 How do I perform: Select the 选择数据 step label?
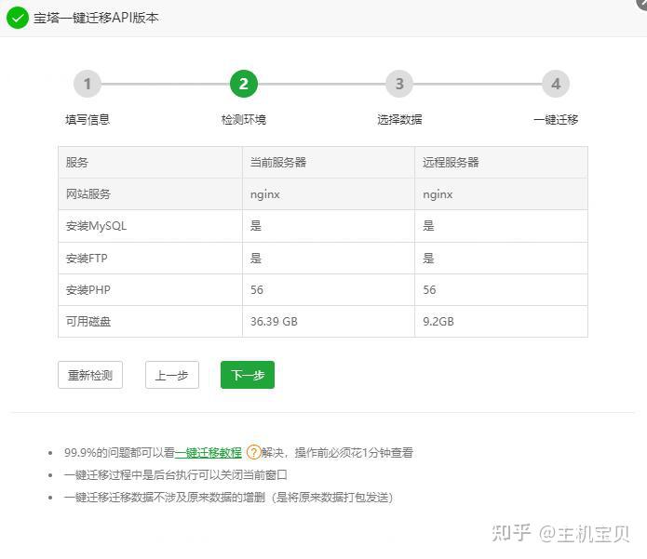(399, 120)
